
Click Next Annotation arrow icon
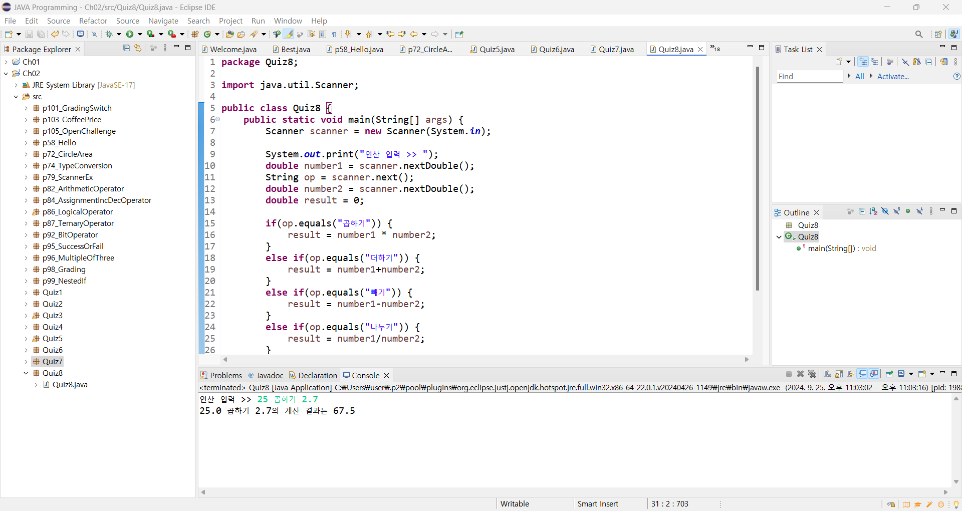[349, 34]
